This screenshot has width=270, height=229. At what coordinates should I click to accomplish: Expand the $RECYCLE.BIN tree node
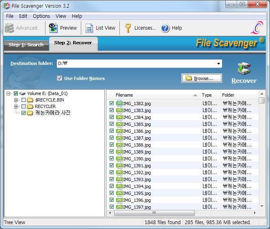coord(16,100)
